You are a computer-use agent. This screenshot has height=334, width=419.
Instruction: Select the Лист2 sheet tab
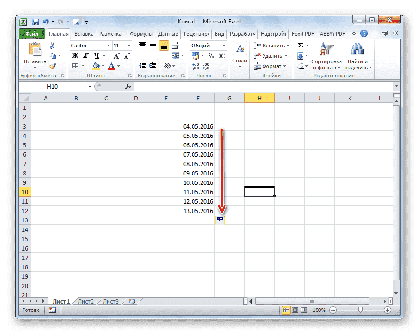[x=85, y=301]
